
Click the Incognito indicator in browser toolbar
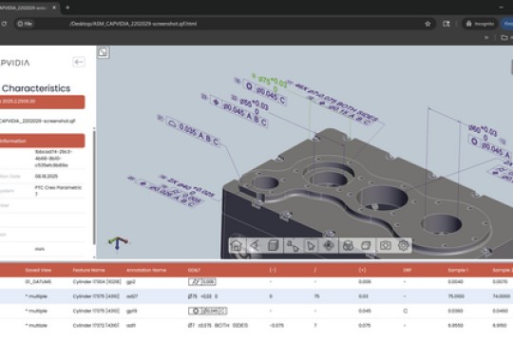click(480, 24)
